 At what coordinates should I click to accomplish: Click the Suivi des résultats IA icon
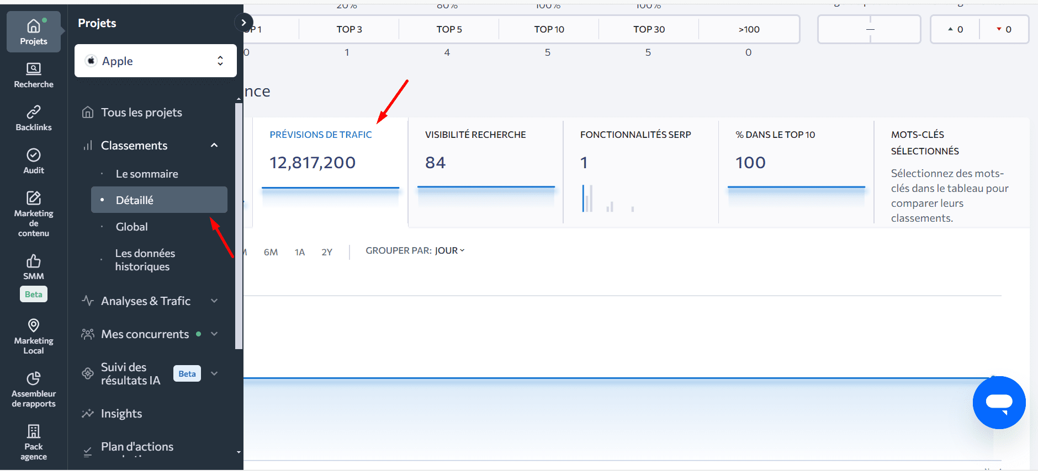(x=88, y=373)
